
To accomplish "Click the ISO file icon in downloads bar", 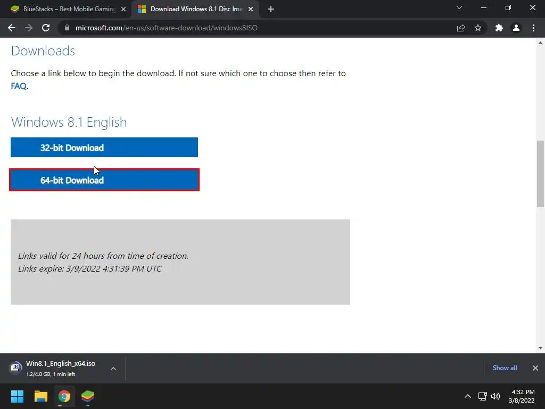I will (x=15, y=367).
